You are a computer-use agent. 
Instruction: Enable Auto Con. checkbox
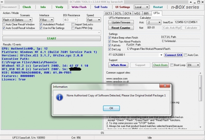click(x=186, y=55)
